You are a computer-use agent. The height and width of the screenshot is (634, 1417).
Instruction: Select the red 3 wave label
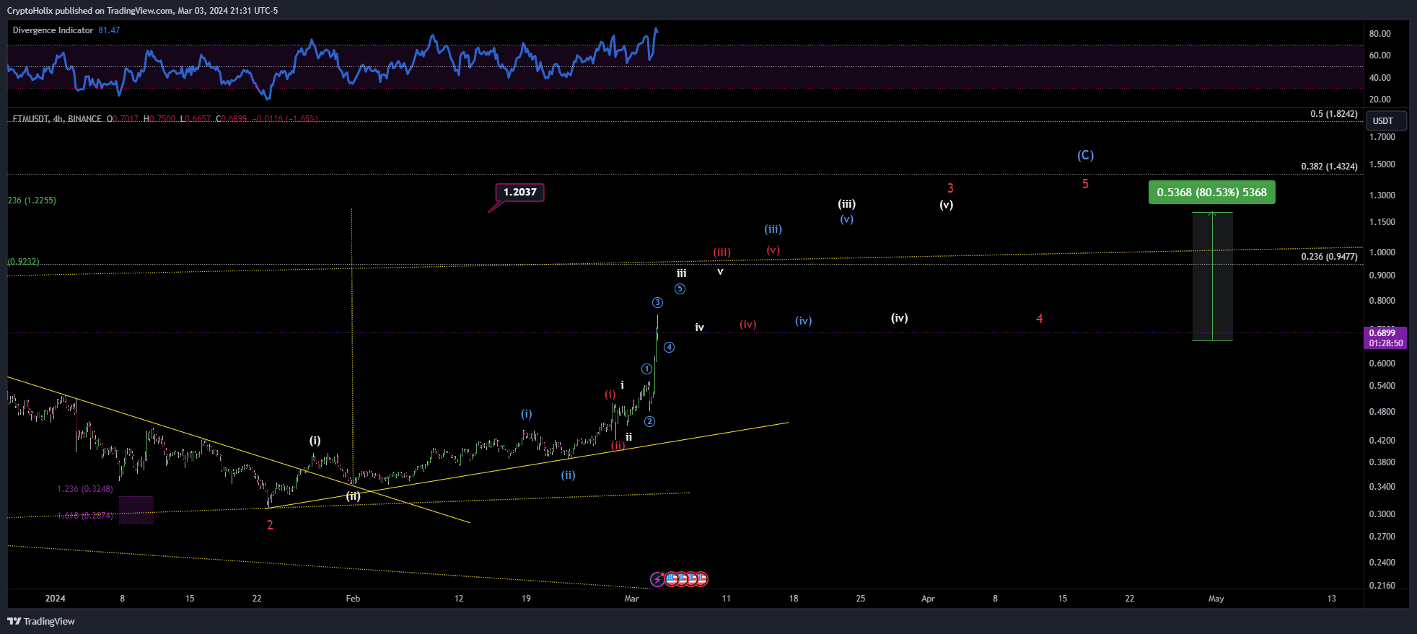pyautogui.click(x=950, y=188)
